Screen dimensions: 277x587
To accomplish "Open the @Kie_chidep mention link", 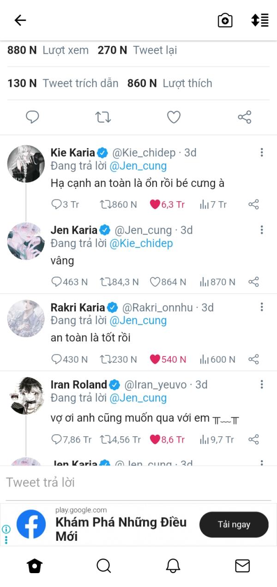I will (x=141, y=243).
